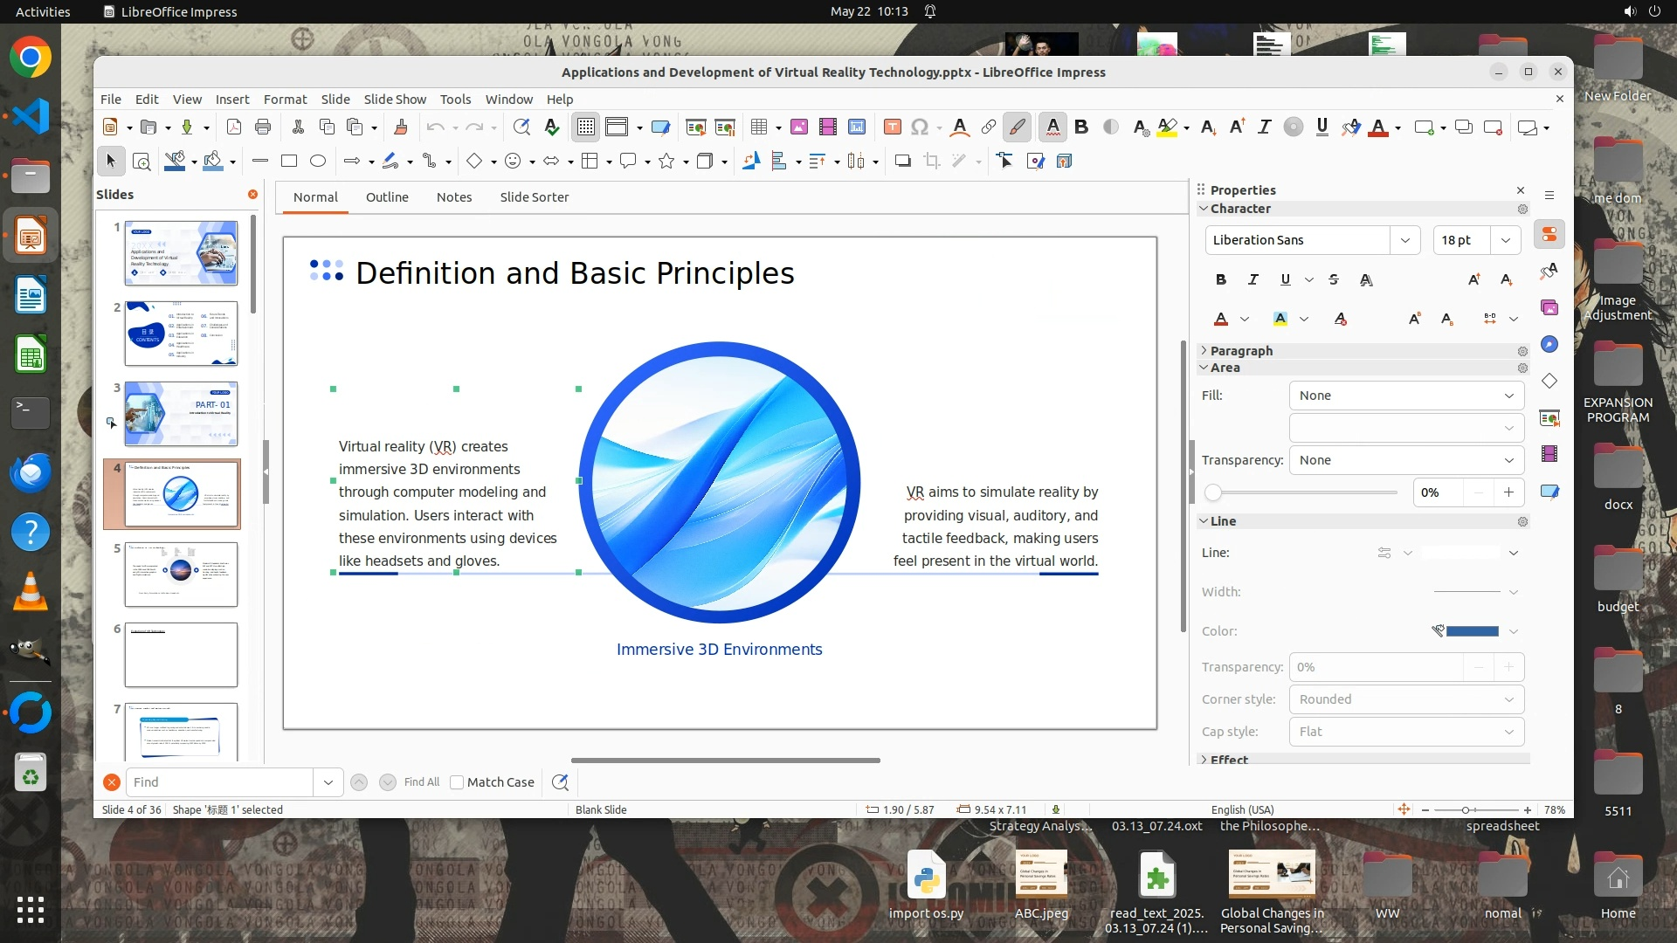Click the Insert Text Box icon

point(892,127)
